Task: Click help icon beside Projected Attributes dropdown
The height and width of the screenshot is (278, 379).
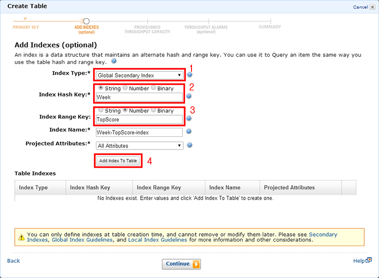Action: pyautogui.click(x=189, y=146)
